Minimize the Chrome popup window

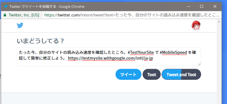pyautogui.click(x=188, y=7)
